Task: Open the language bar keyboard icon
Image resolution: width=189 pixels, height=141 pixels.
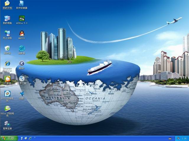Action: coord(170,139)
